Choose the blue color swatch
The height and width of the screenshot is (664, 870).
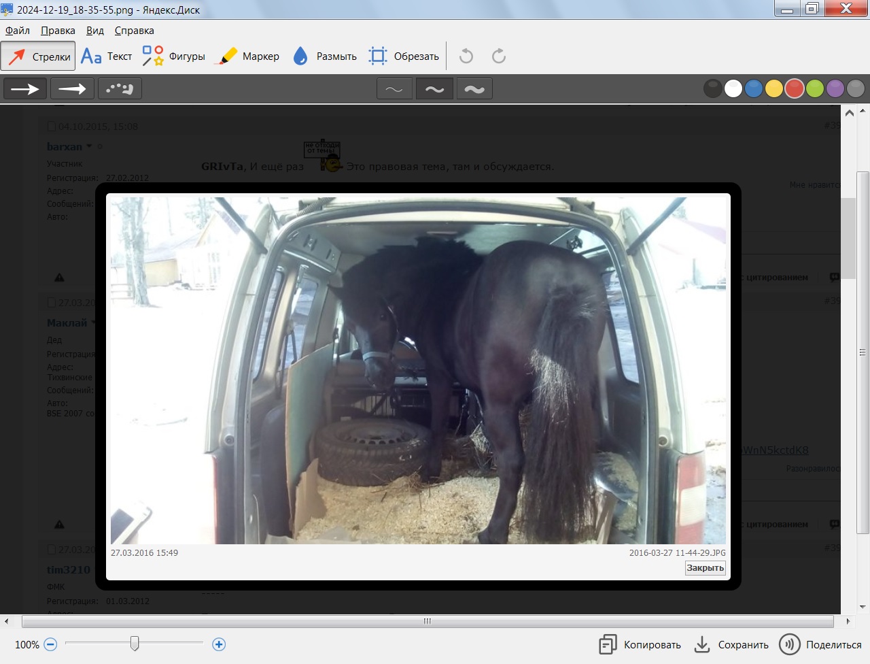pos(754,88)
